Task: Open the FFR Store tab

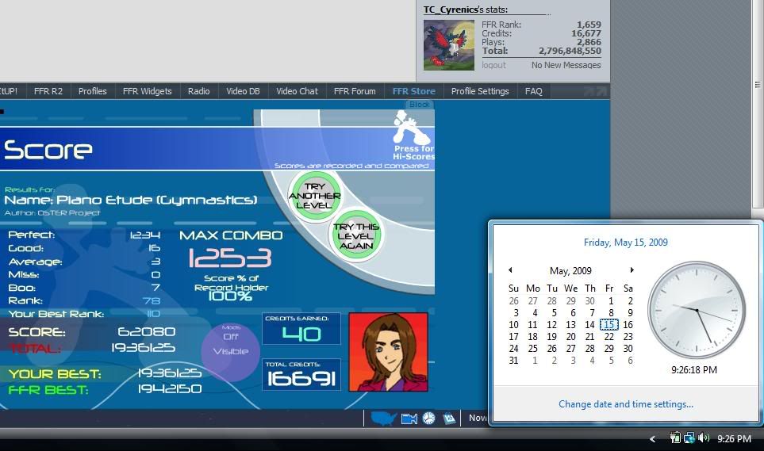Action: (x=413, y=91)
